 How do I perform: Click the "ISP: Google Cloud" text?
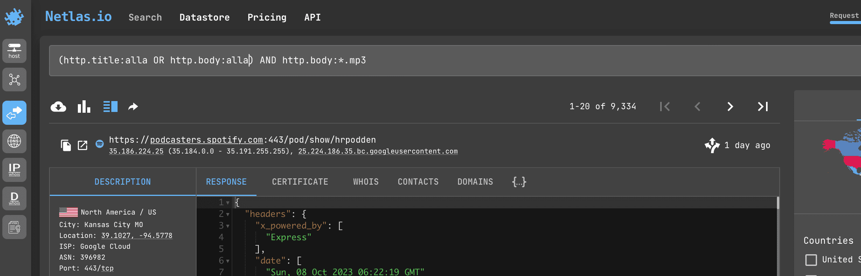[95, 246]
